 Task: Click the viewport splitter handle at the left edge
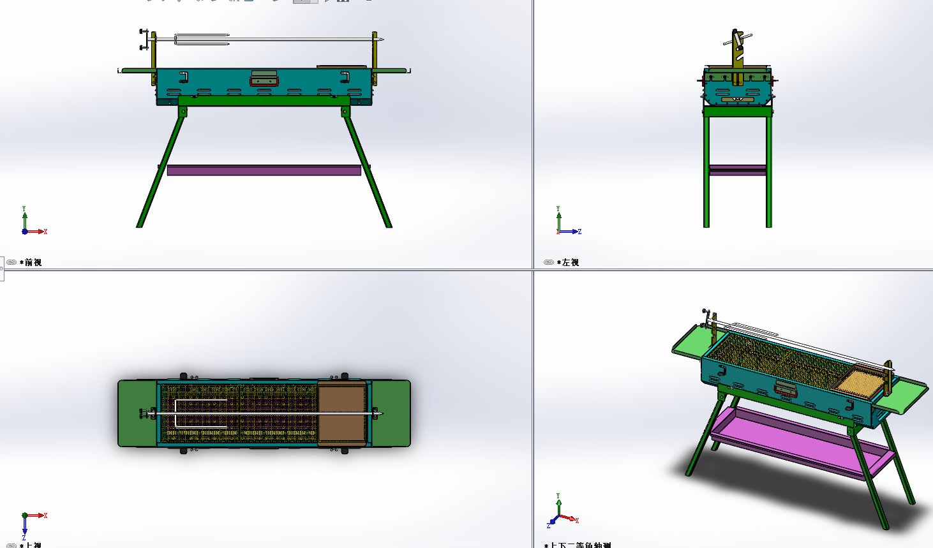2,269
